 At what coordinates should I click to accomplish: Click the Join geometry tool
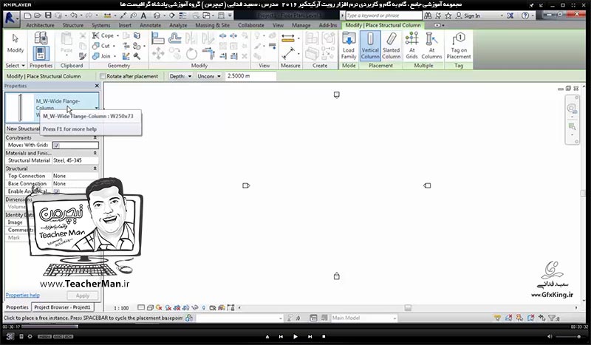[102, 56]
